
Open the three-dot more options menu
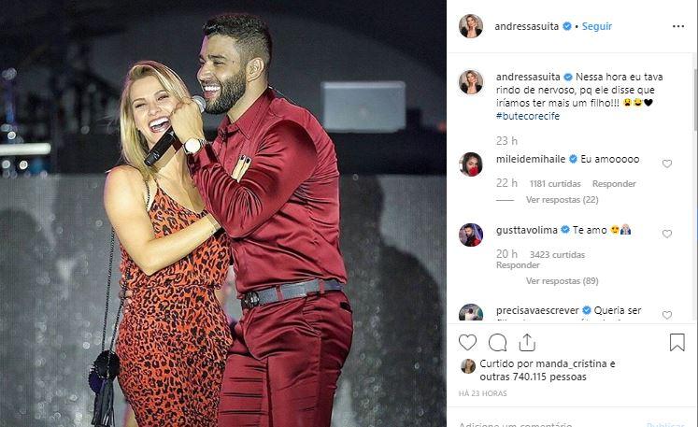coord(677,26)
